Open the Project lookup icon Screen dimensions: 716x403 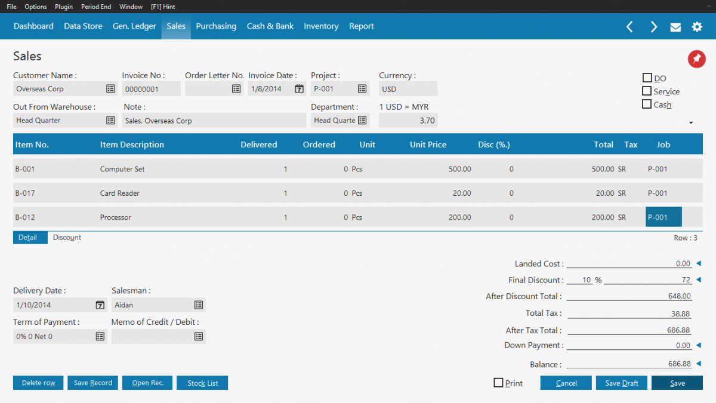[x=361, y=88]
